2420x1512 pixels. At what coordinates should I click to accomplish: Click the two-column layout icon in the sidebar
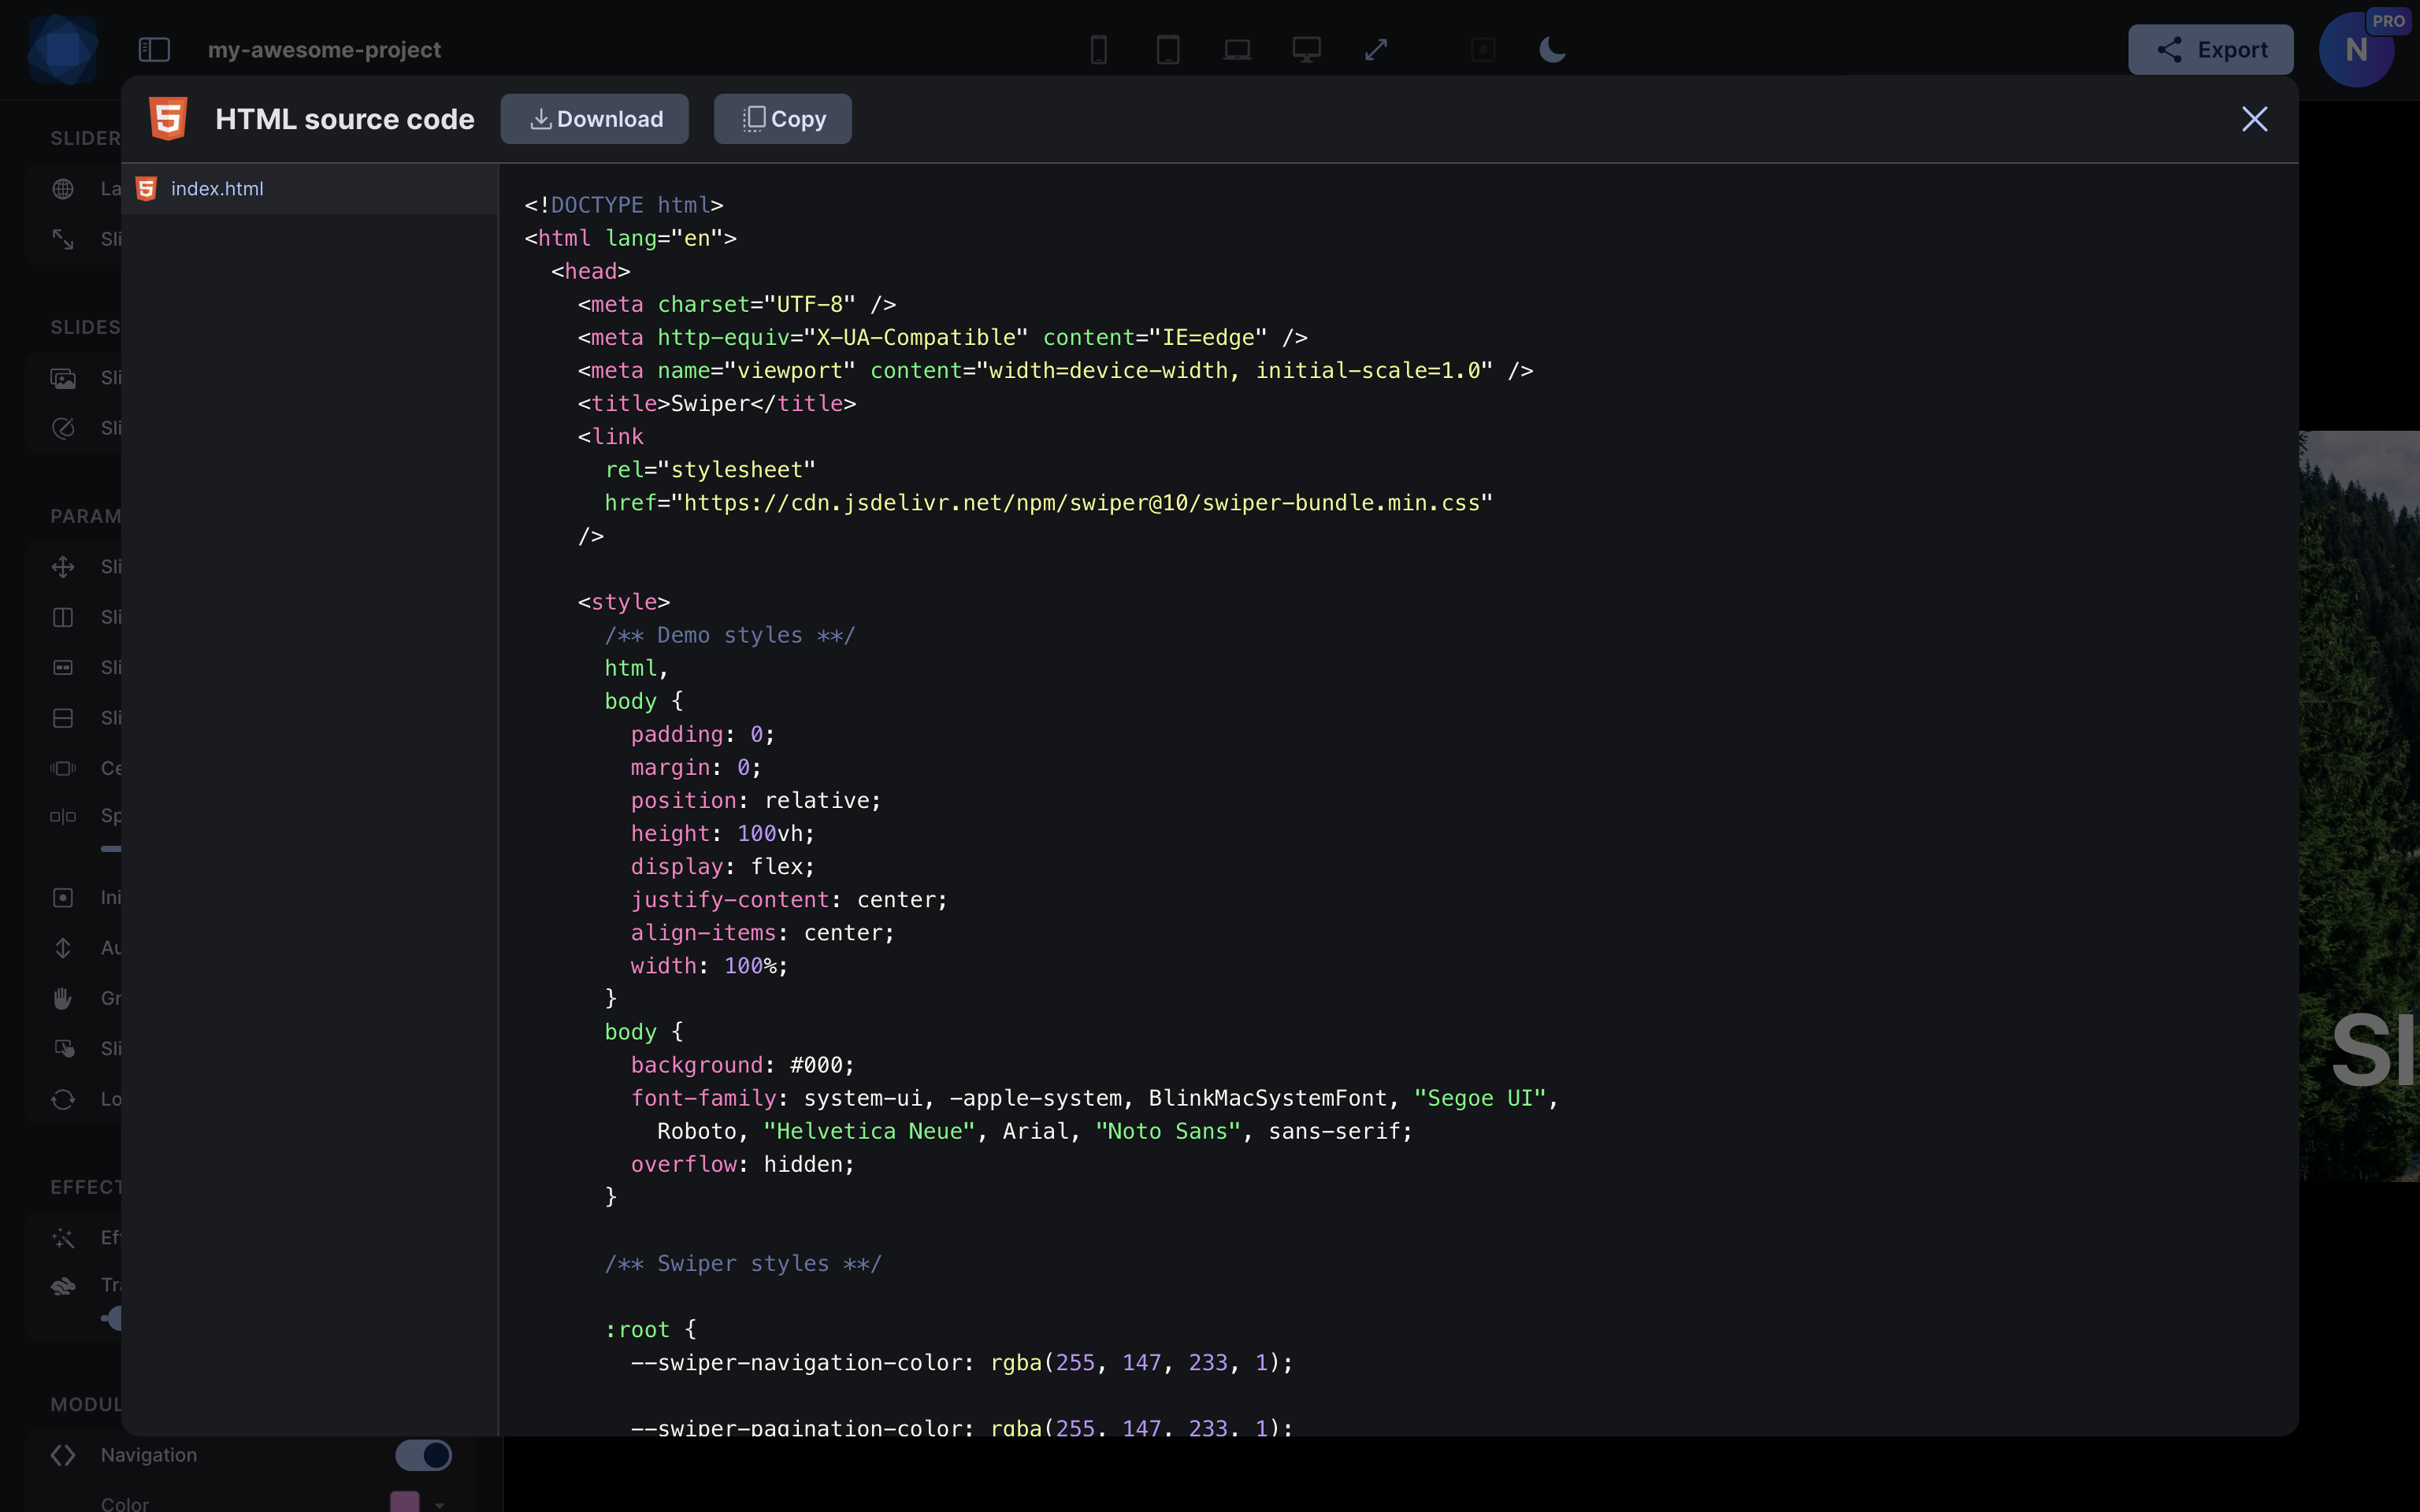(x=63, y=617)
